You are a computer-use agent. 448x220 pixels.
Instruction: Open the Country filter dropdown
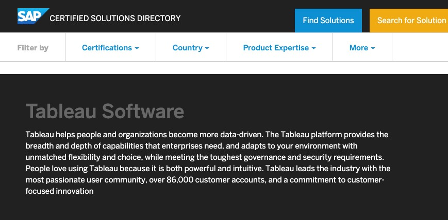click(x=191, y=48)
